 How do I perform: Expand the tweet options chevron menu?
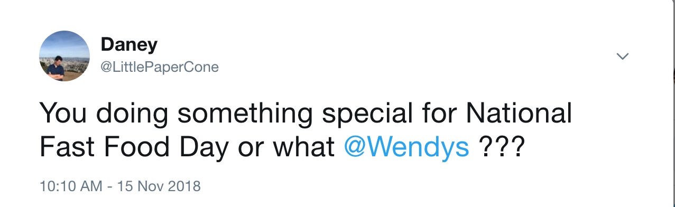[x=623, y=56]
